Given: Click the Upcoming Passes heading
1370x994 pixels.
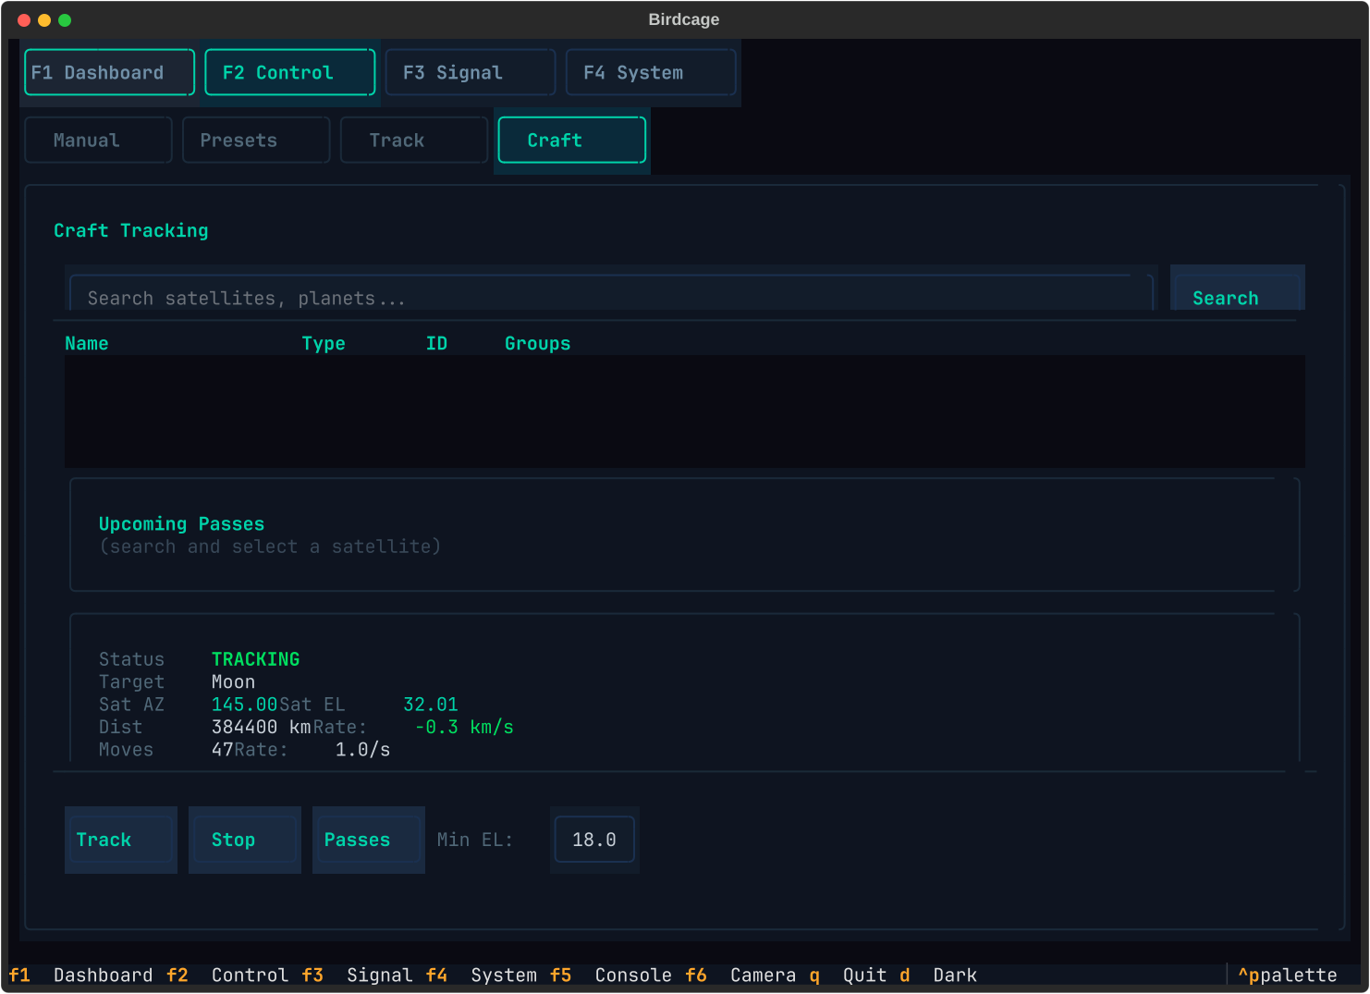Looking at the screenshot, I should pyautogui.click(x=182, y=523).
